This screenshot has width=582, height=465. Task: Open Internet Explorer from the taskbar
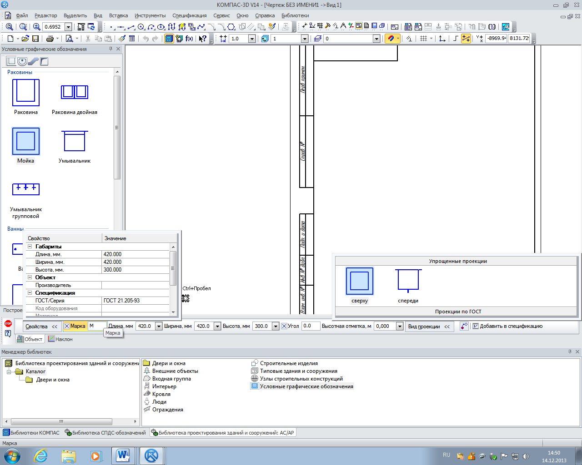coord(41,456)
